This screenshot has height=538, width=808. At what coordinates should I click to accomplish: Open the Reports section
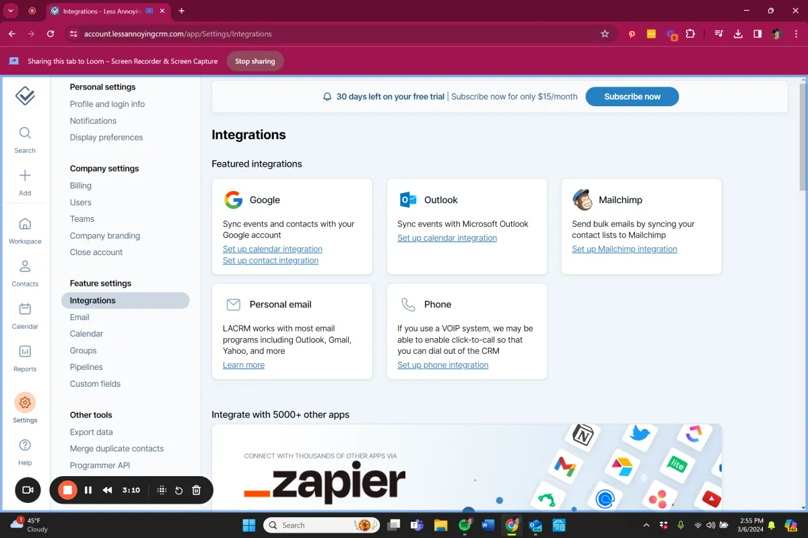(x=25, y=358)
